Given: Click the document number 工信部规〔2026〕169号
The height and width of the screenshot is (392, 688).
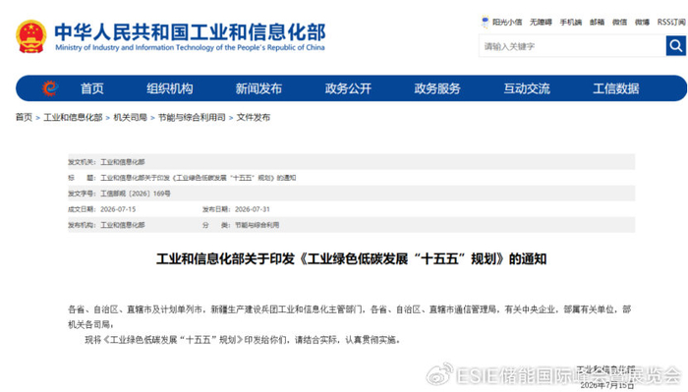Looking at the screenshot, I should coord(136,194).
